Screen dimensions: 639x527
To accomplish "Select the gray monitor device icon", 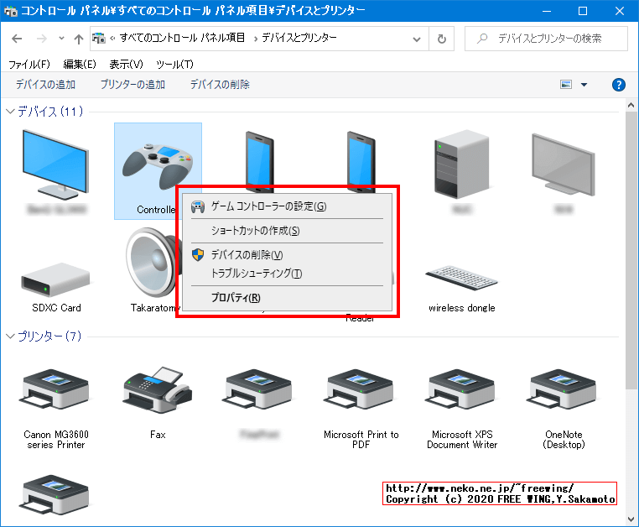I will 564,164.
